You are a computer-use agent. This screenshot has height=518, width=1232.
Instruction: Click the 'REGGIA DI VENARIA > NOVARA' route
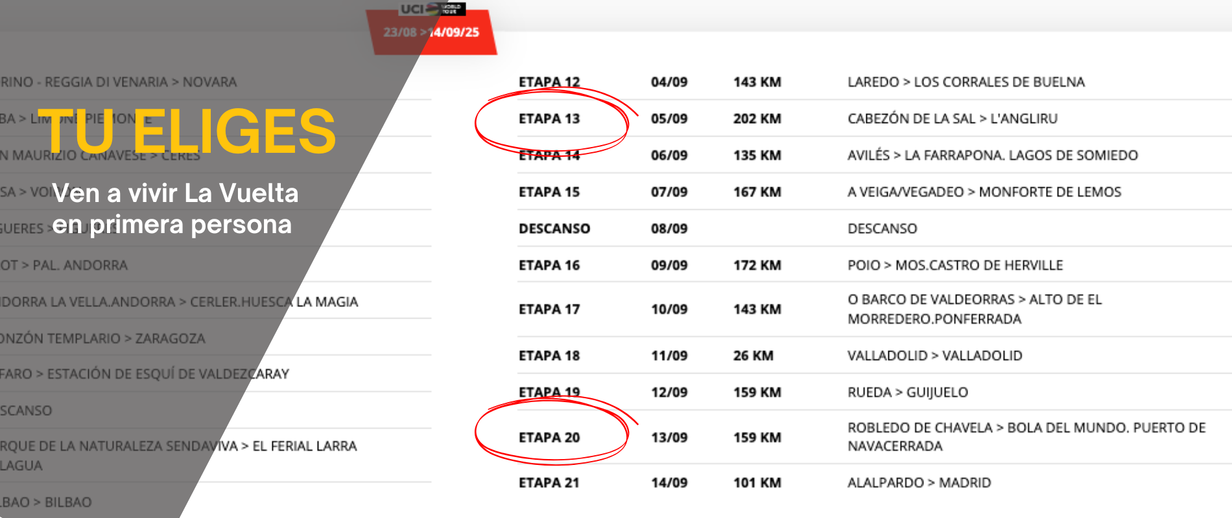click(x=141, y=82)
